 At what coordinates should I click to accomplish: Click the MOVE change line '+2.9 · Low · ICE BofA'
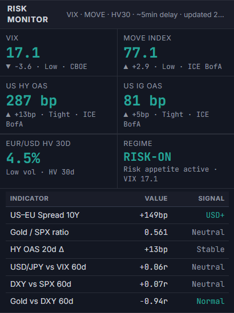pyautogui.click(x=177, y=67)
